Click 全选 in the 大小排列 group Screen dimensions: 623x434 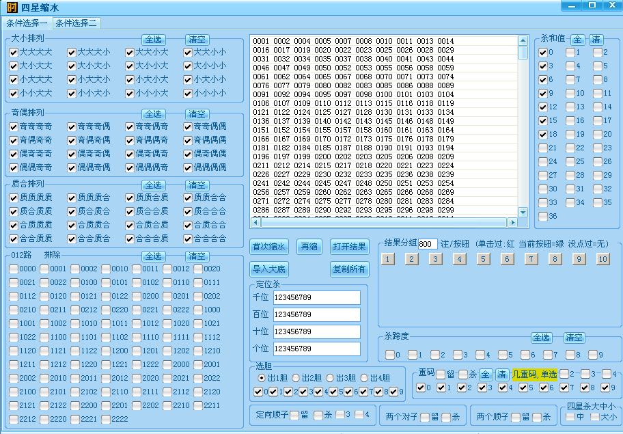(x=154, y=40)
